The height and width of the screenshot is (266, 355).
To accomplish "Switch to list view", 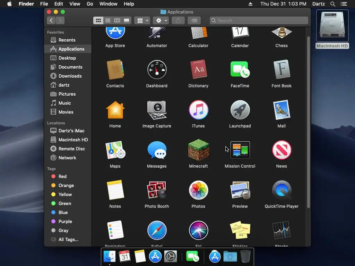I will [x=108, y=20].
